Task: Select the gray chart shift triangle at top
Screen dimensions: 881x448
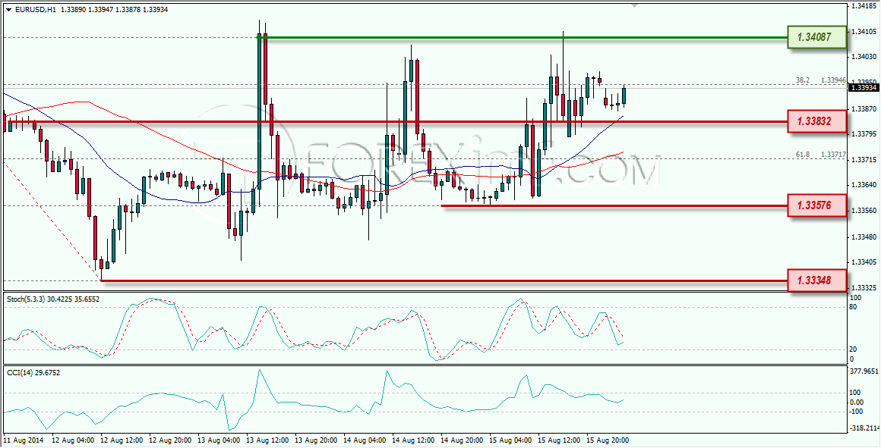Action: click(x=634, y=5)
